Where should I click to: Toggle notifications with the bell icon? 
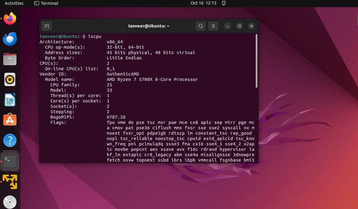[x=224, y=3]
